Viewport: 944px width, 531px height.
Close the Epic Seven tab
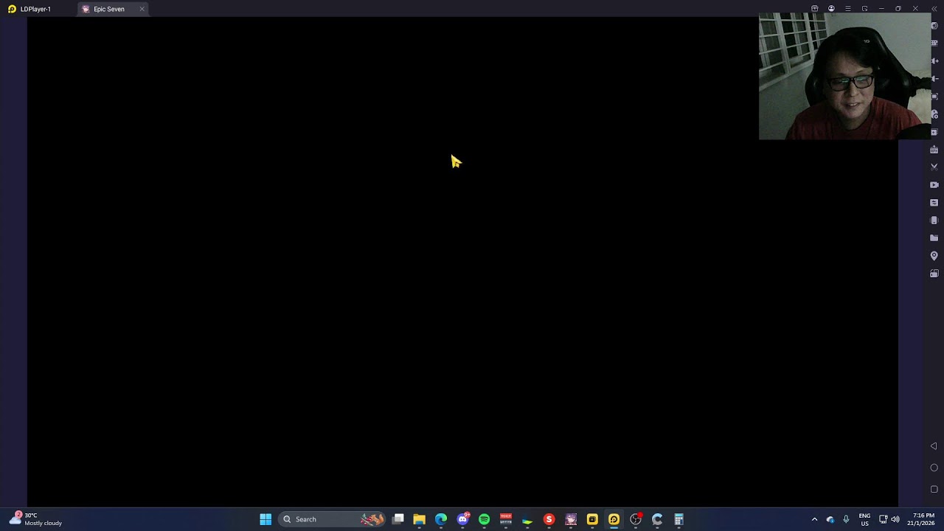[142, 9]
